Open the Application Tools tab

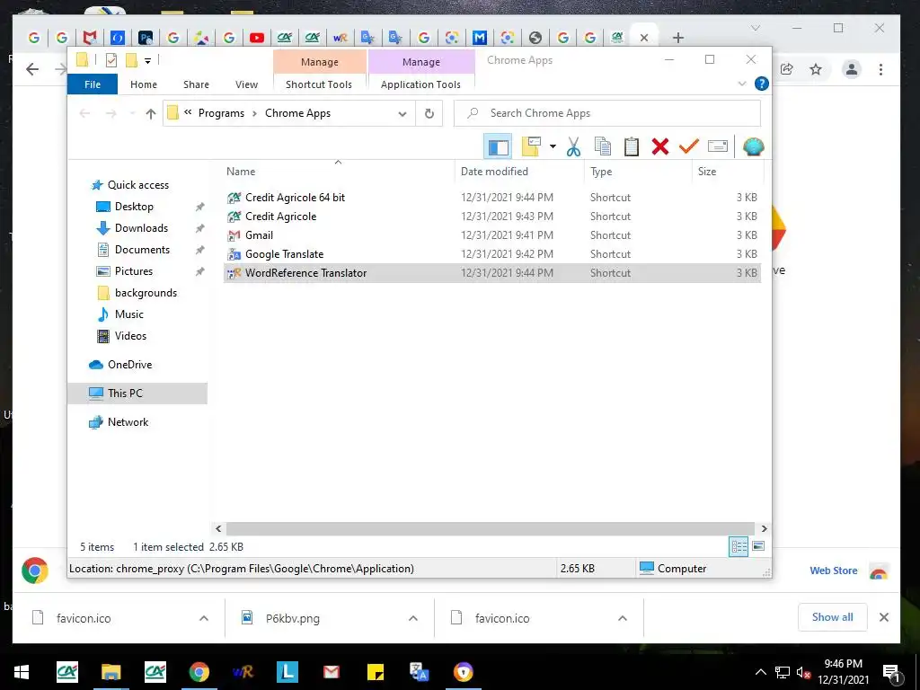[420, 84]
